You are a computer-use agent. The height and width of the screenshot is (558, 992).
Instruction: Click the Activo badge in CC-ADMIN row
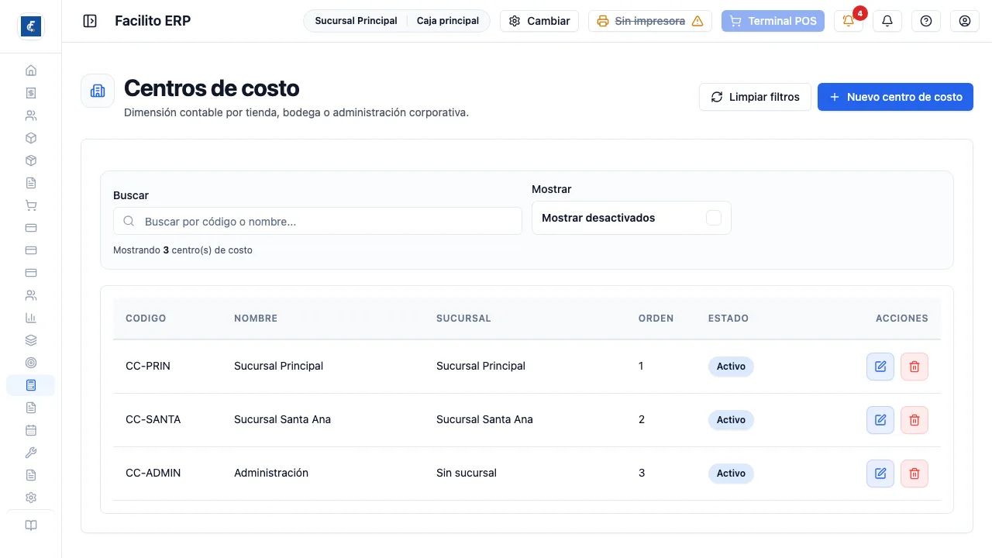tap(731, 474)
